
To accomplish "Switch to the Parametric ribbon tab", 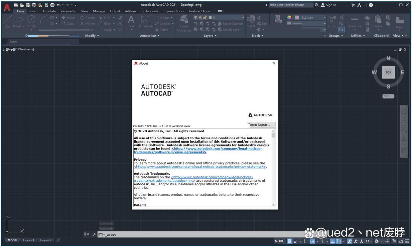I will tap(69, 11).
